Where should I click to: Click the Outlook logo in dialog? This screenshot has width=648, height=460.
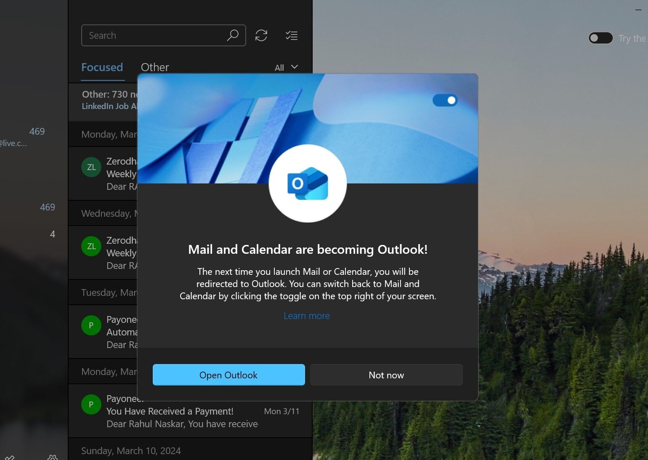coord(308,183)
